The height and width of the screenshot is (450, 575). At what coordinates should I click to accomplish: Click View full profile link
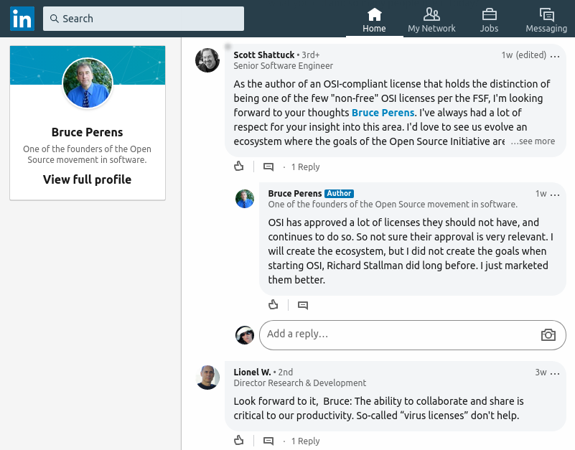tap(88, 179)
